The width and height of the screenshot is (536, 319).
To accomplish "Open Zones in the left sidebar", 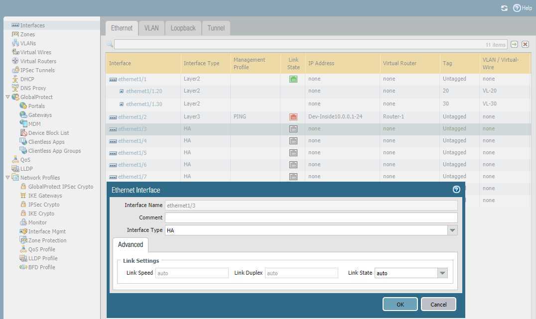I will 27,34.
